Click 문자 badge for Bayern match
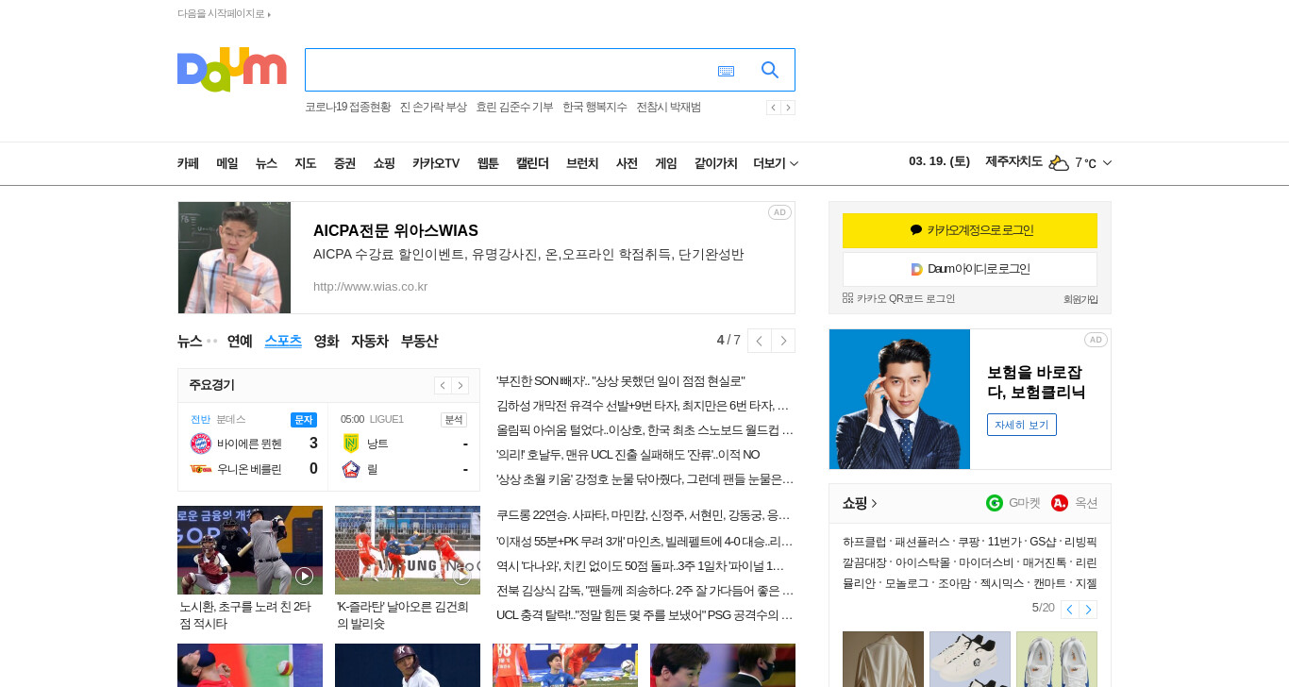Viewport: 1289px width, 687px height. point(304,420)
